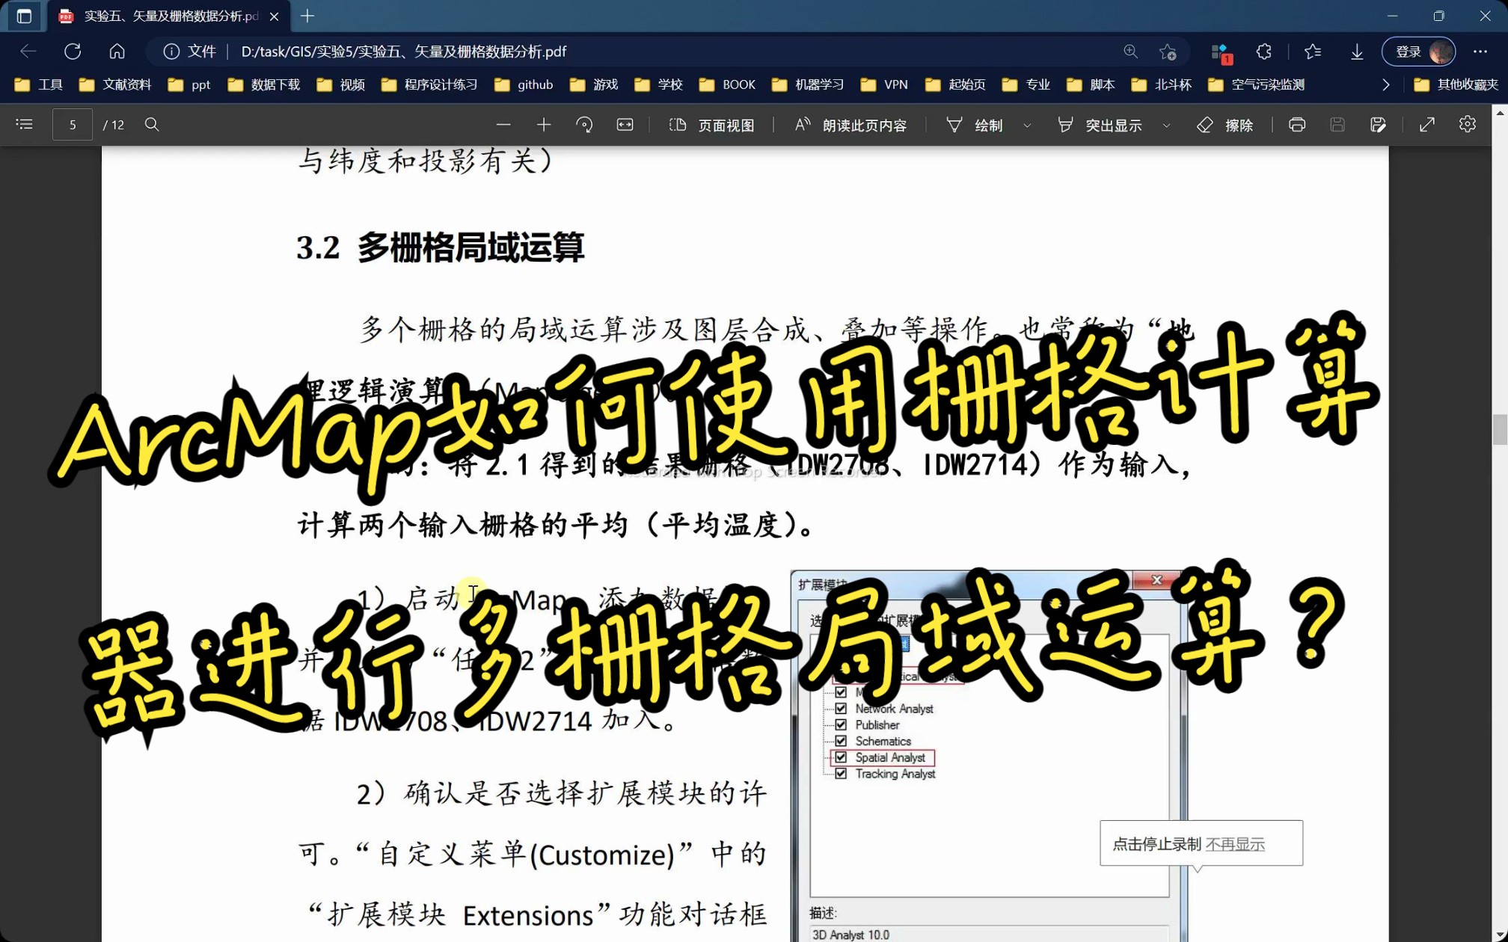Open a new browser tab
This screenshot has height=942, width=1508.
(307, 16)
